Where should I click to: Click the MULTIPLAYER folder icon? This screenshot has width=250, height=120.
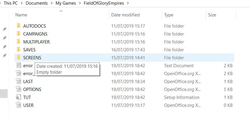click(19, 42)
